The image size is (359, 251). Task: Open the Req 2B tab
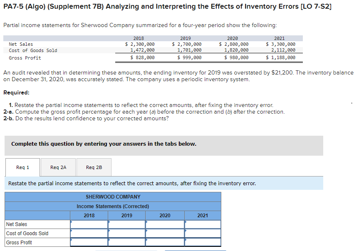pyautogui.click(x=94, y=167)
